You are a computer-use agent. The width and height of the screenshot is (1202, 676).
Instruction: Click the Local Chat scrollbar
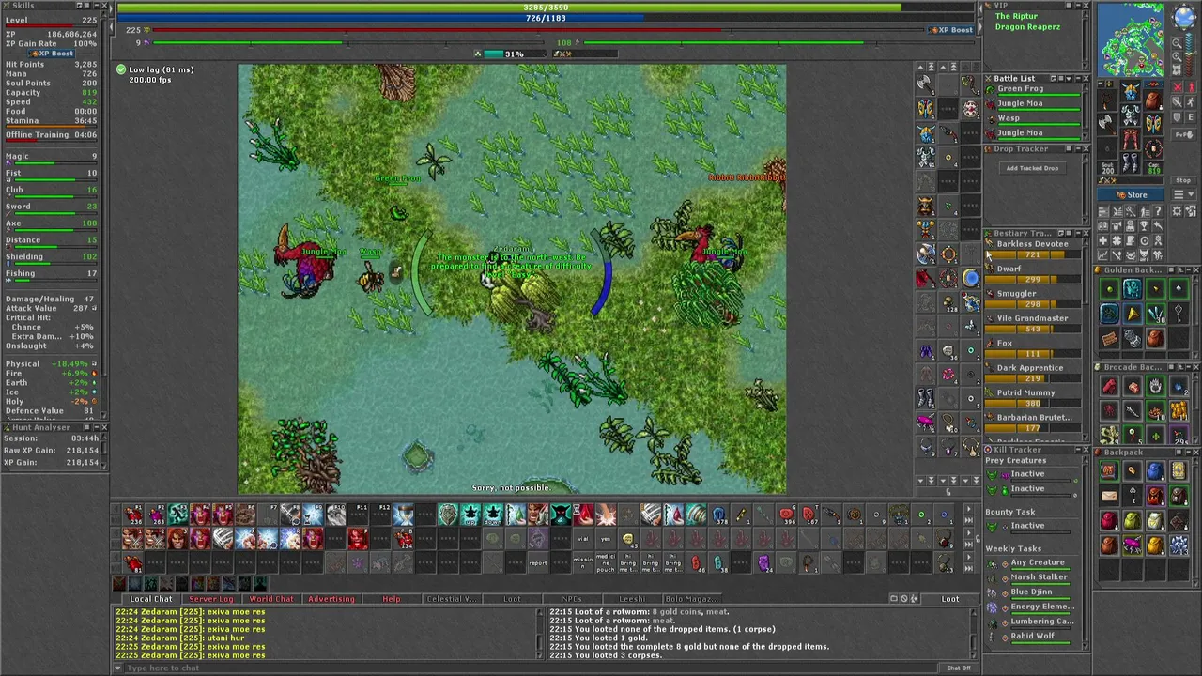(x=539, y=635)
